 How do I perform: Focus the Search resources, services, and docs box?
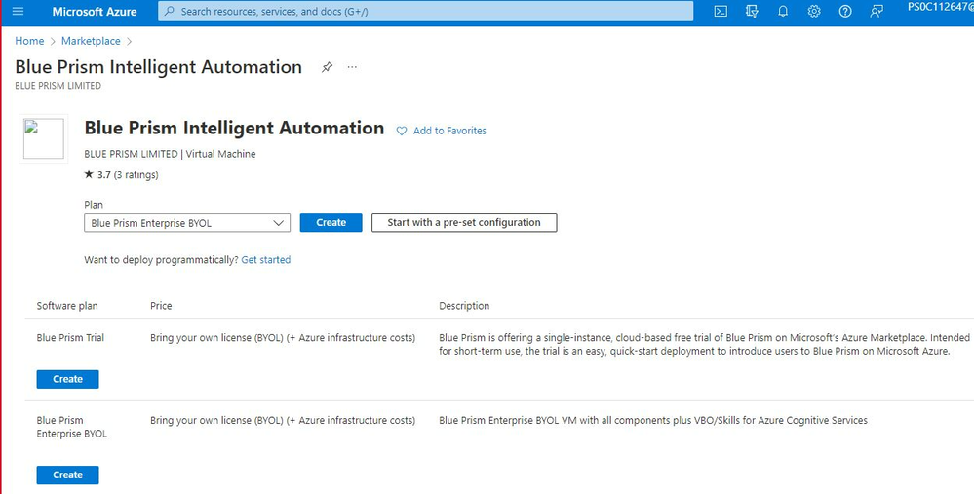425,11
